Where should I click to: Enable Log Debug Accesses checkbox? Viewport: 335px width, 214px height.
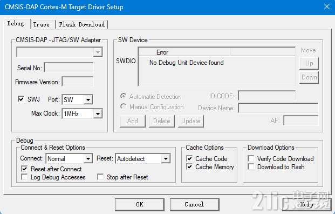[x=24, y=177]
